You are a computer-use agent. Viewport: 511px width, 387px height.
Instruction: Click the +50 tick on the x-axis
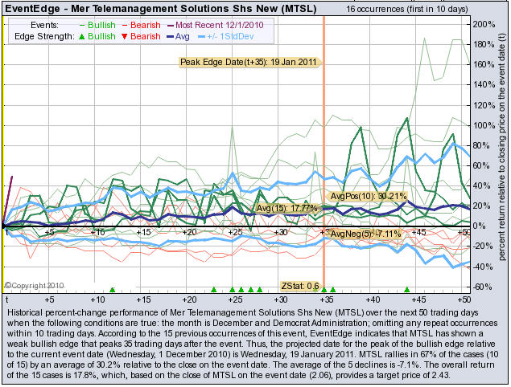tap(464, 232)
